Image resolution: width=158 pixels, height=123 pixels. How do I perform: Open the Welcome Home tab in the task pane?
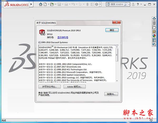154,19
